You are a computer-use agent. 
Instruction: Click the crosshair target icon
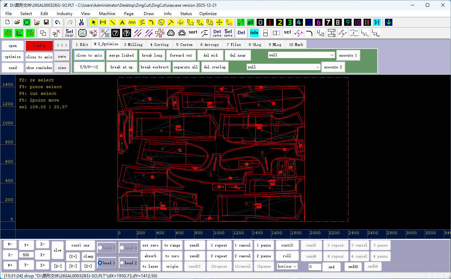(x=127, y=33)
